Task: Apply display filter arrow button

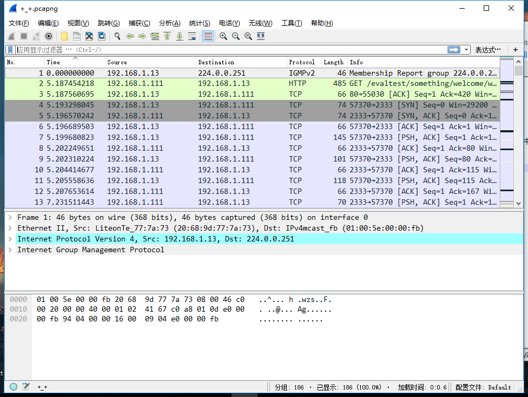Action: [453, 50]
